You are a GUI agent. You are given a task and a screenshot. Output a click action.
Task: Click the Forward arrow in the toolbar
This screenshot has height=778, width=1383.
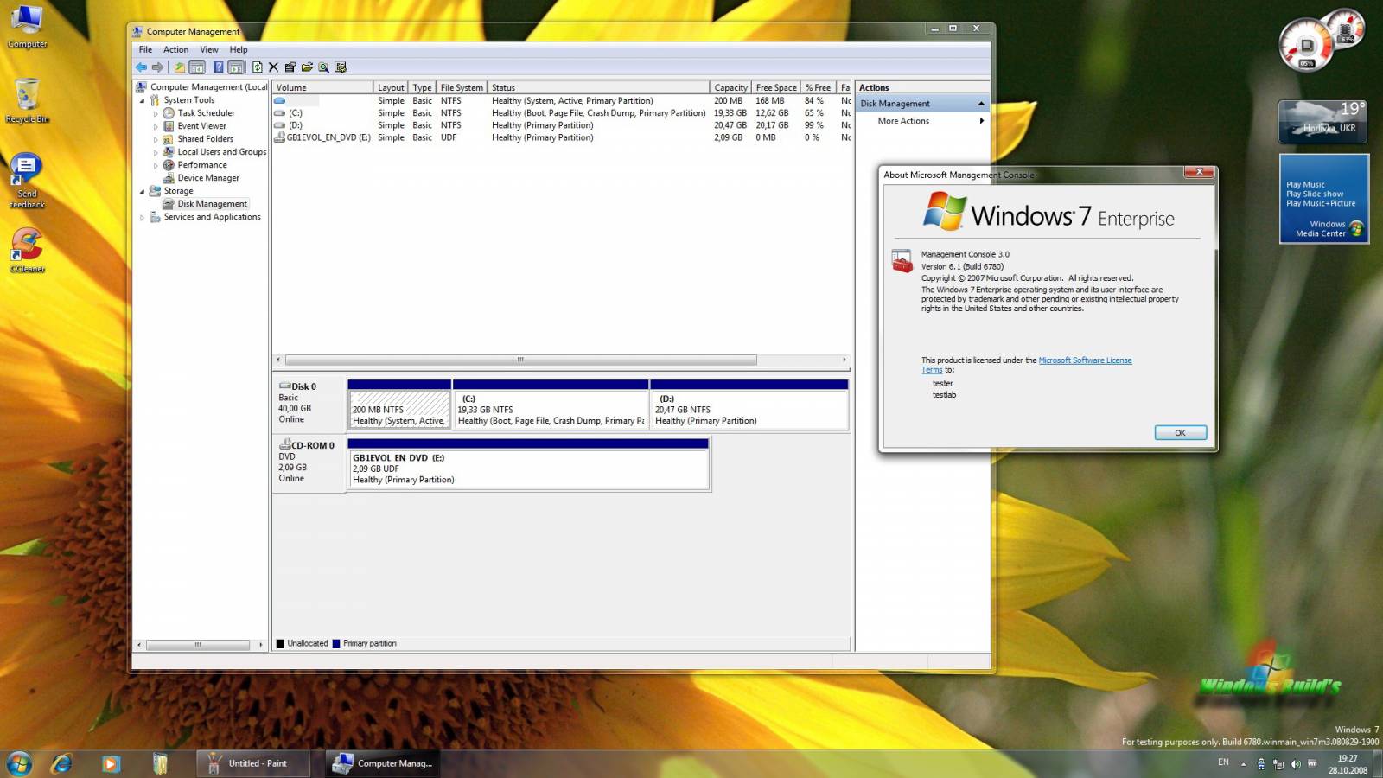pos(157,67)
